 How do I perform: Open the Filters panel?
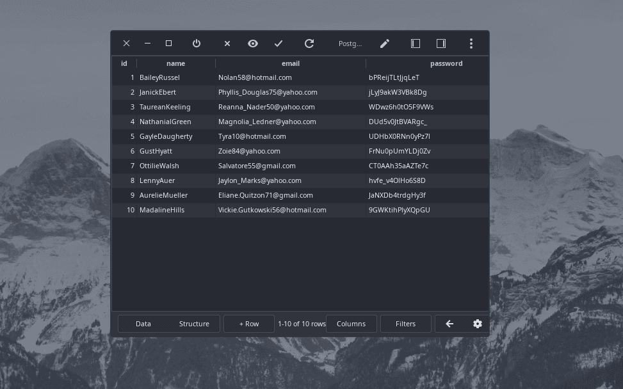(x=405, y=324)
